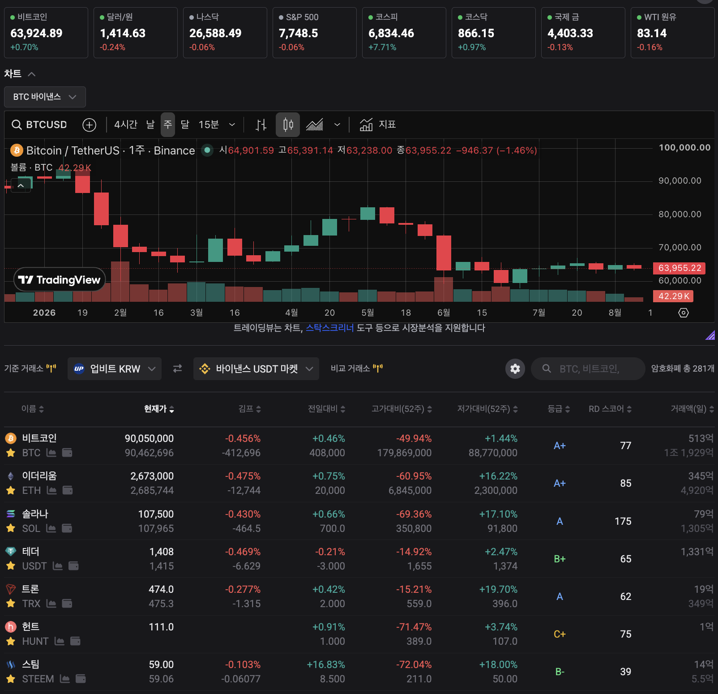The width and height of the screenshot is (718, 694).
Task: Select the 달 (month) timeframe
Action: (185, 124)
